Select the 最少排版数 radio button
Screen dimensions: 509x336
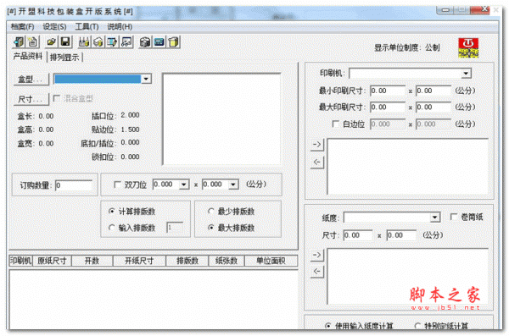point(211,212)
